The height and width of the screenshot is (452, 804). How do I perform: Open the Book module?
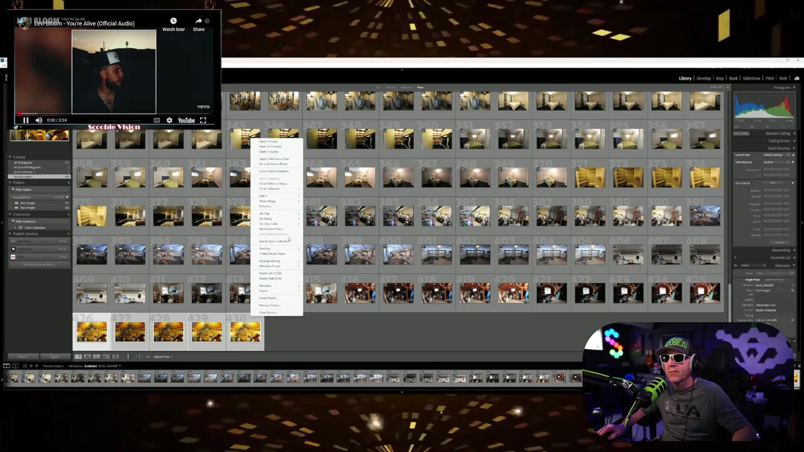point(733,78)
